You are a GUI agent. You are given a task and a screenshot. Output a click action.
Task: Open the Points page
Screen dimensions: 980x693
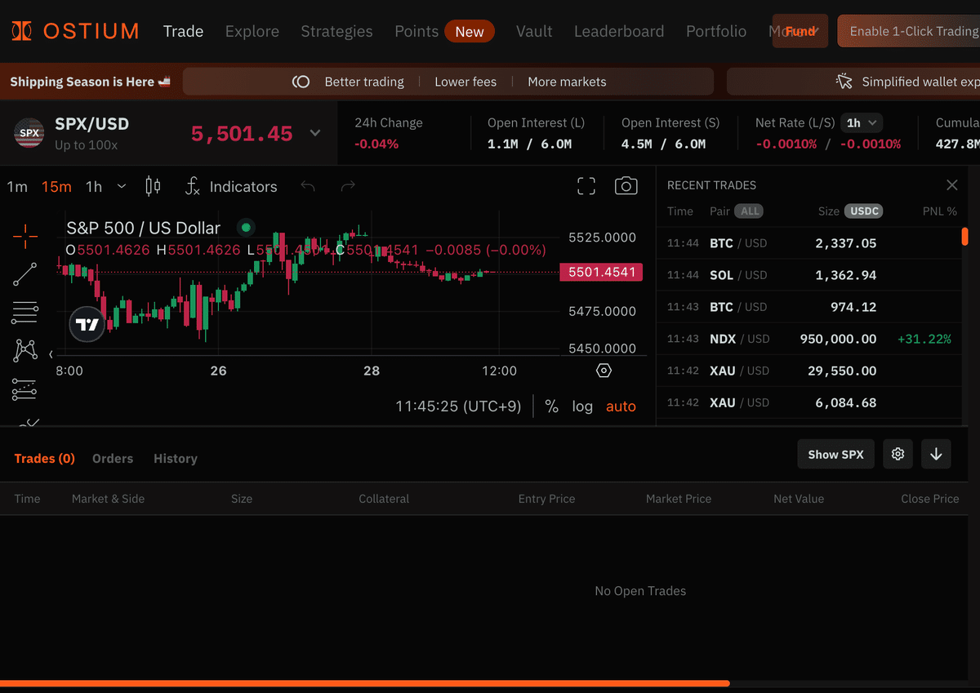tap(416, 31)
